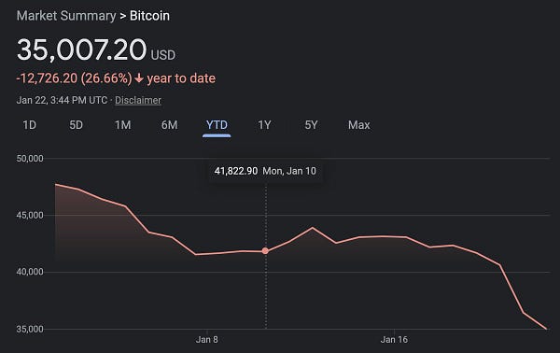Click the Jan 16 date label

click(394, 339)
